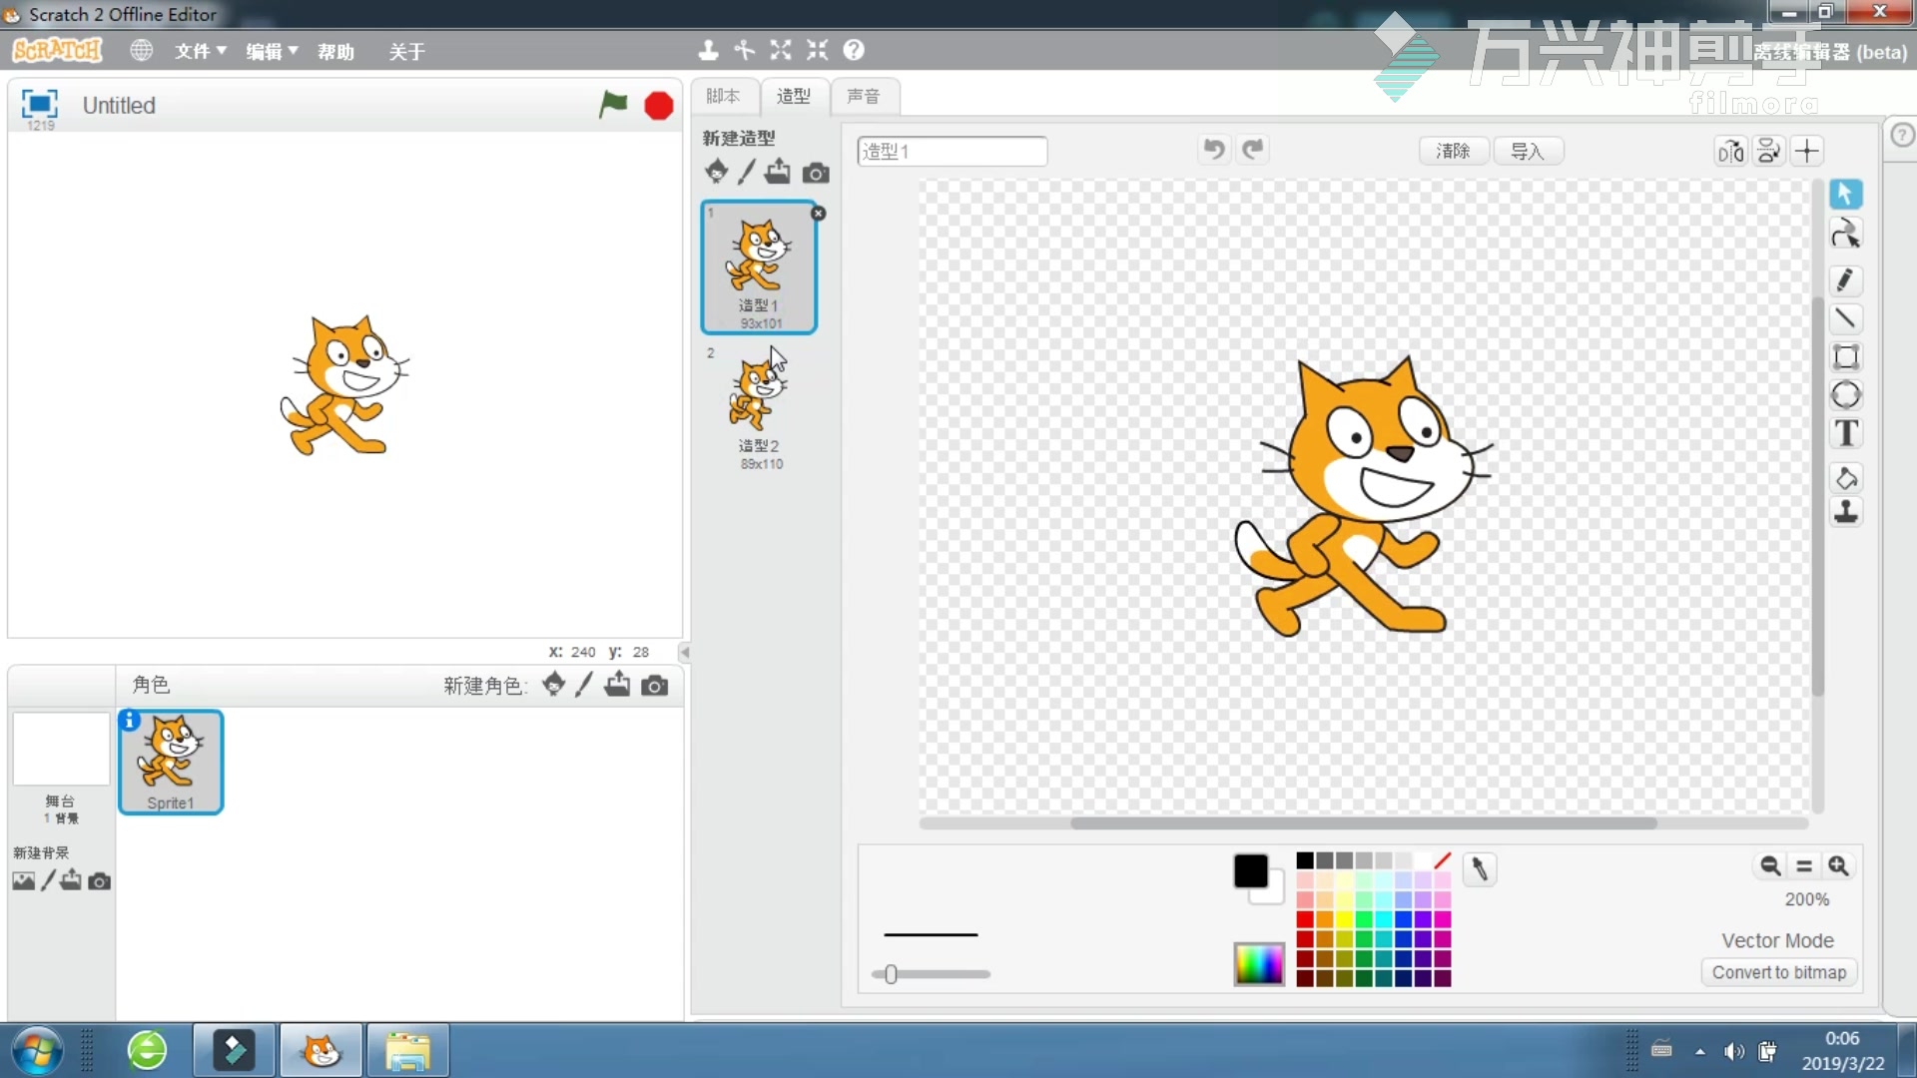Upload costume from file
Image resolution: width=1917 pixels, height=1078 pixels.
tap(778, 172)
